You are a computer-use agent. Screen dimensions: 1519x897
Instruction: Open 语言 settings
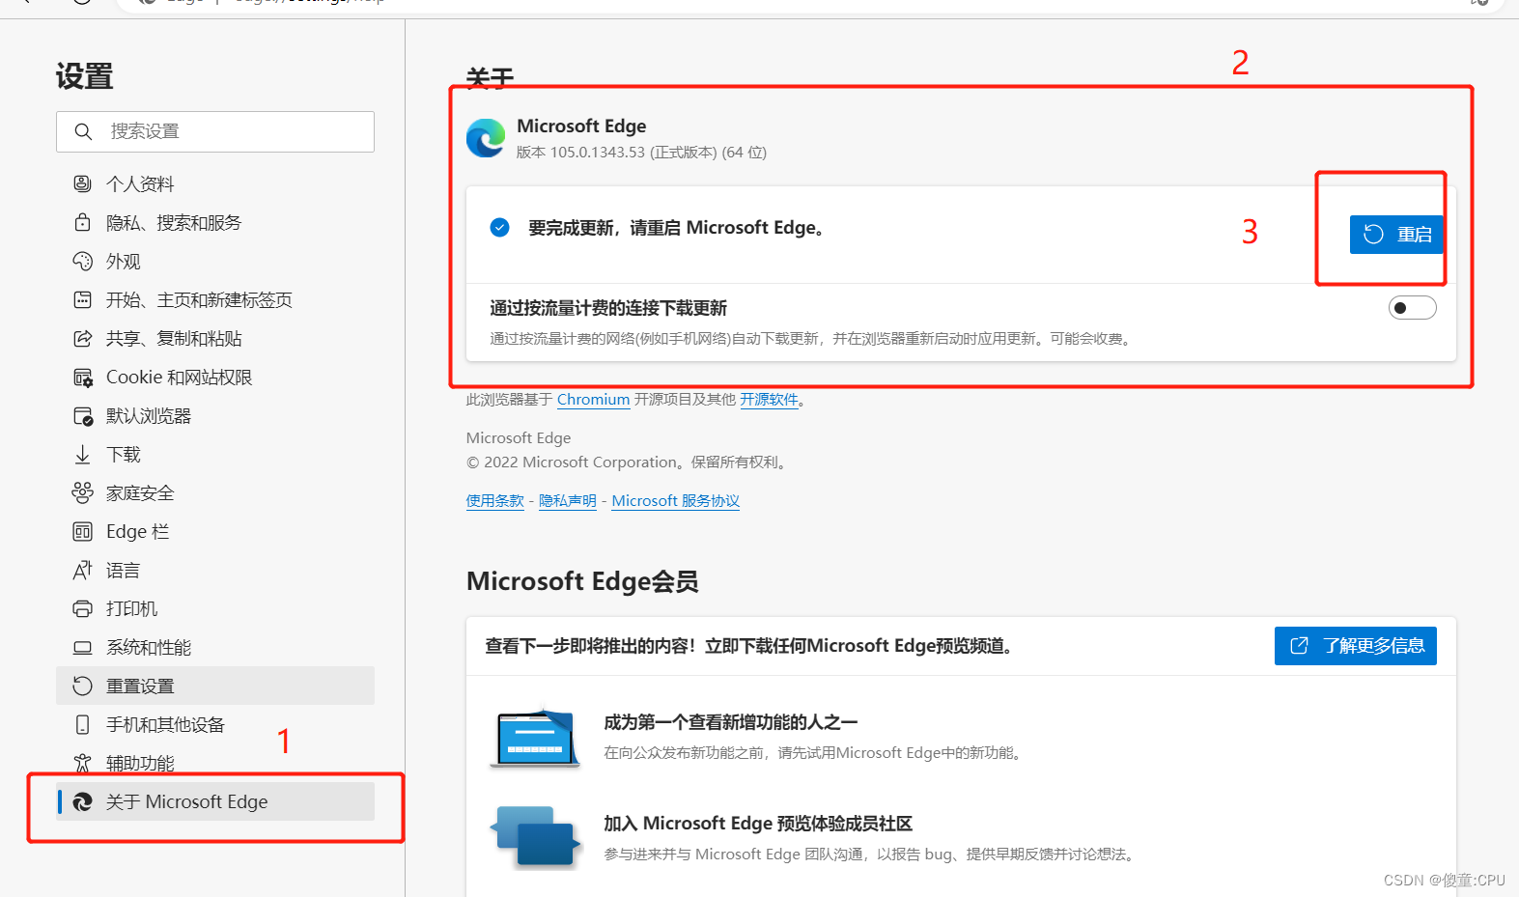(215, 570)
